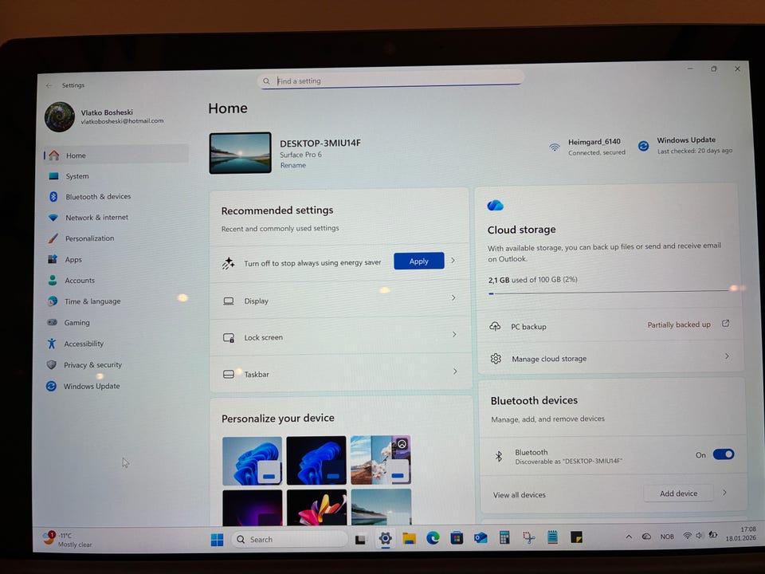The height and width of the screenshot is (574, 765).
Task: Open the Home page in sidebar
Action: (x=116, y=155)
